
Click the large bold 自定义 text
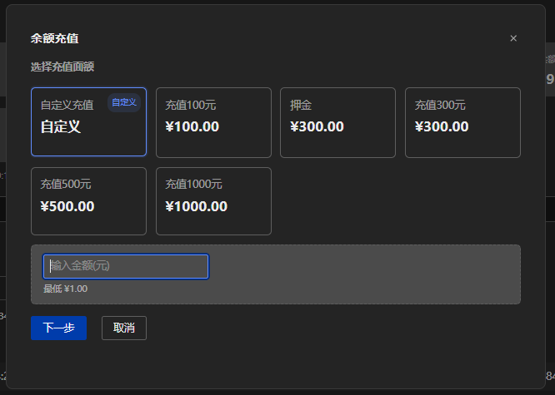pyautogui.click(x=61, y=127)
